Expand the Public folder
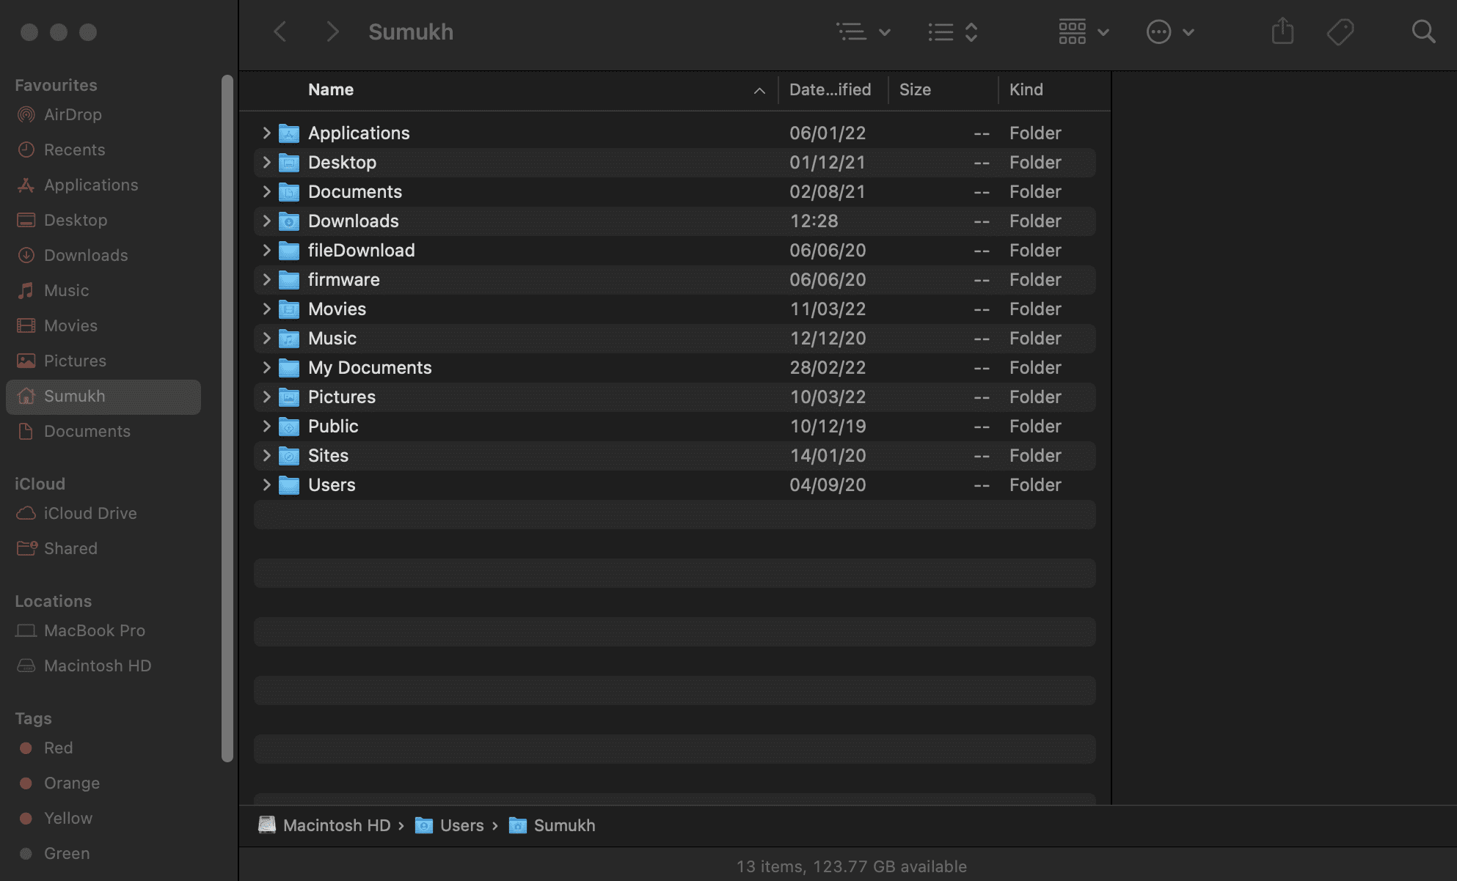This screenshot has height=881, width=1457. tap(266, 426)
